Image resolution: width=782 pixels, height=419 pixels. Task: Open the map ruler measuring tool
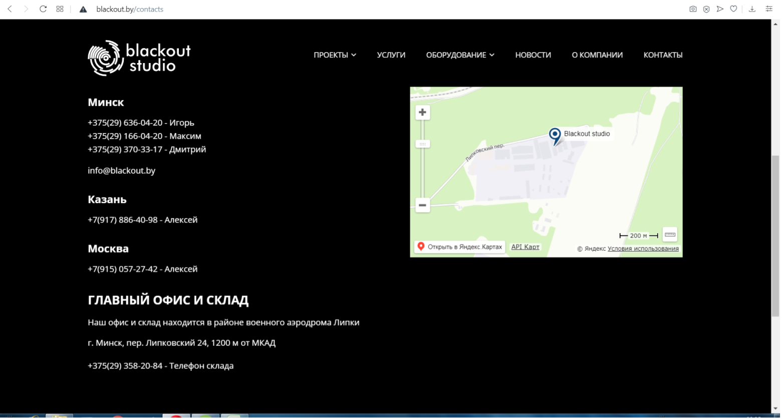pyautogui.click(x=670, y=234)
